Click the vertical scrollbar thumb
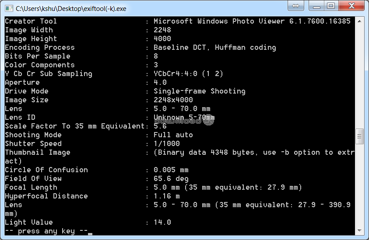The image size is (369, 240). coord(359,136)
